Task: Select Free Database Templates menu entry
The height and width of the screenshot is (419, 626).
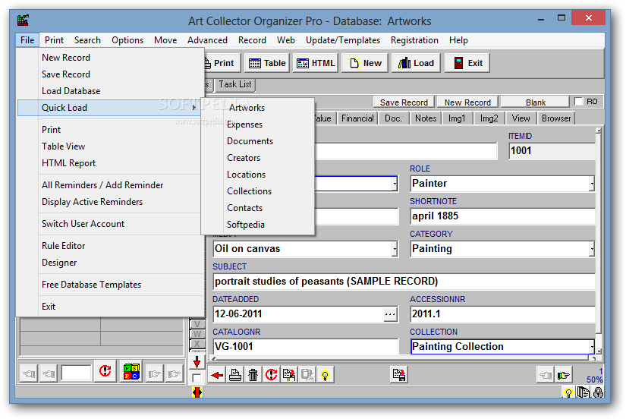Action: click(x=111, y=285)
